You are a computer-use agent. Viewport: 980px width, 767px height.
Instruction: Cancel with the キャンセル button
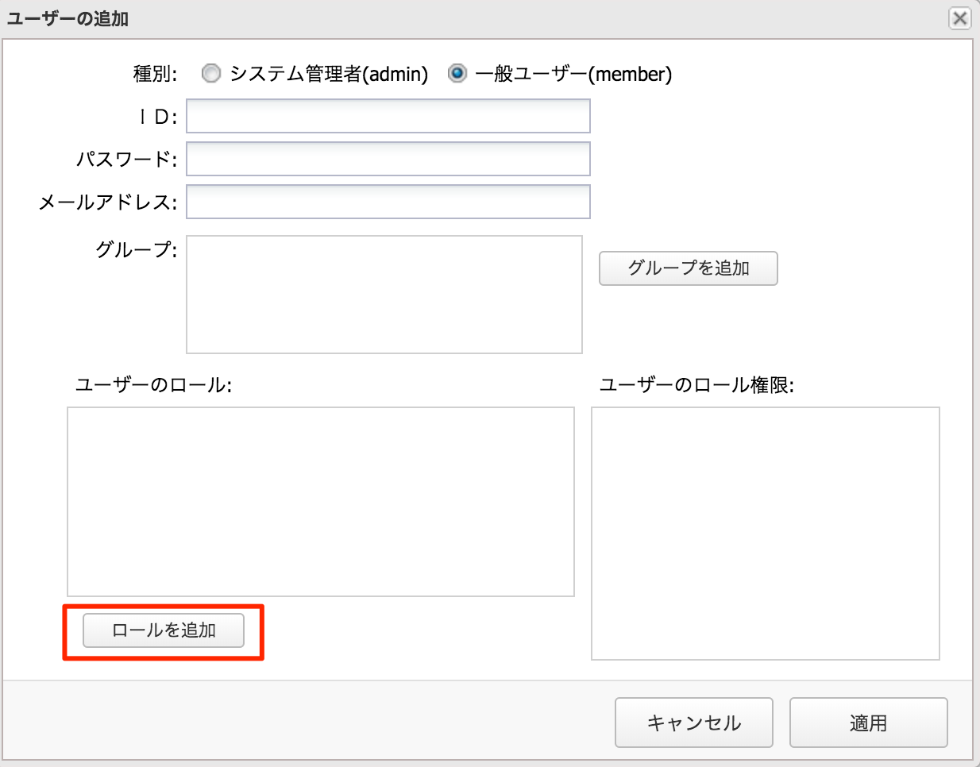point(694,723)
